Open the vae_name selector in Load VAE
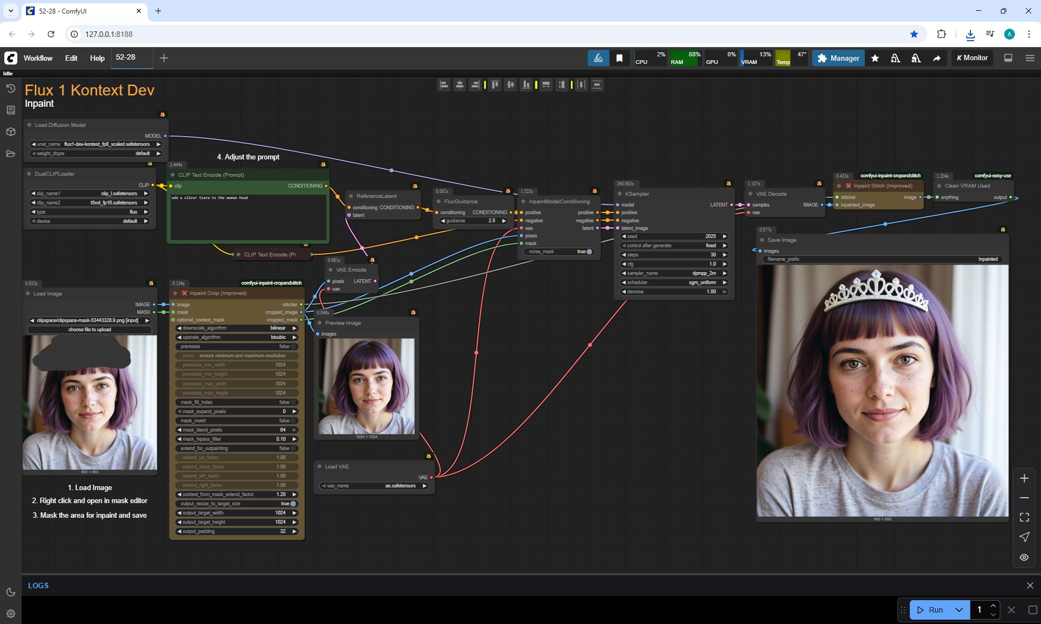The height and width of the screenshot is (624, 1041). tap(374, 486)
